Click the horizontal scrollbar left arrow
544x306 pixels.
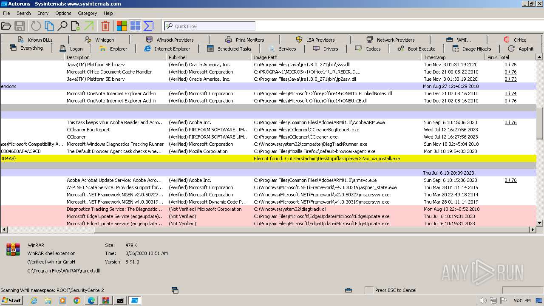pos(3,229)
